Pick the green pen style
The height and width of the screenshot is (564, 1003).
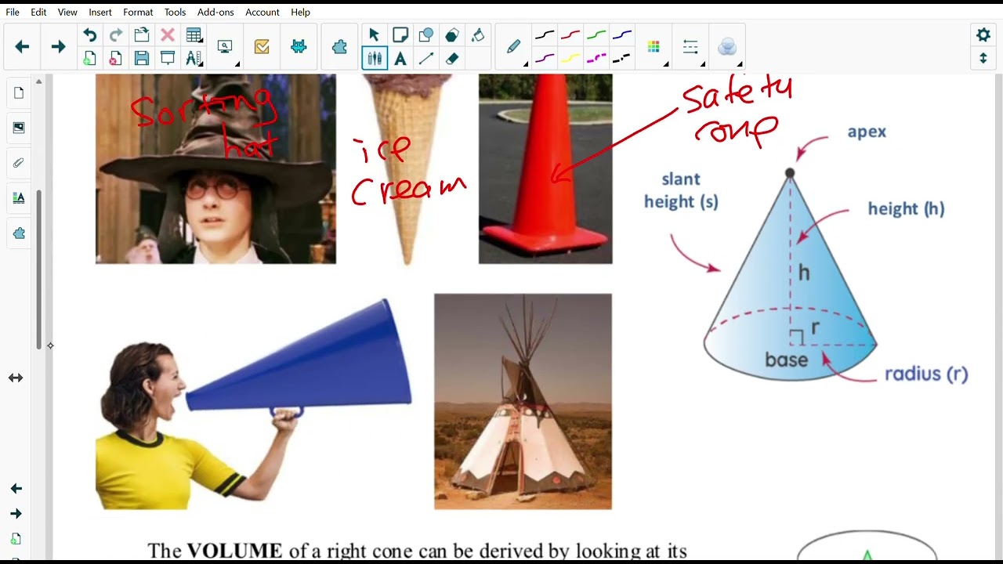click(596, 35)
